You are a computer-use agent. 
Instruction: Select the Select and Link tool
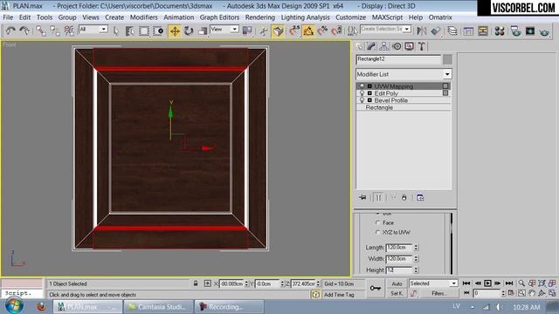click(x=41, y=31)
